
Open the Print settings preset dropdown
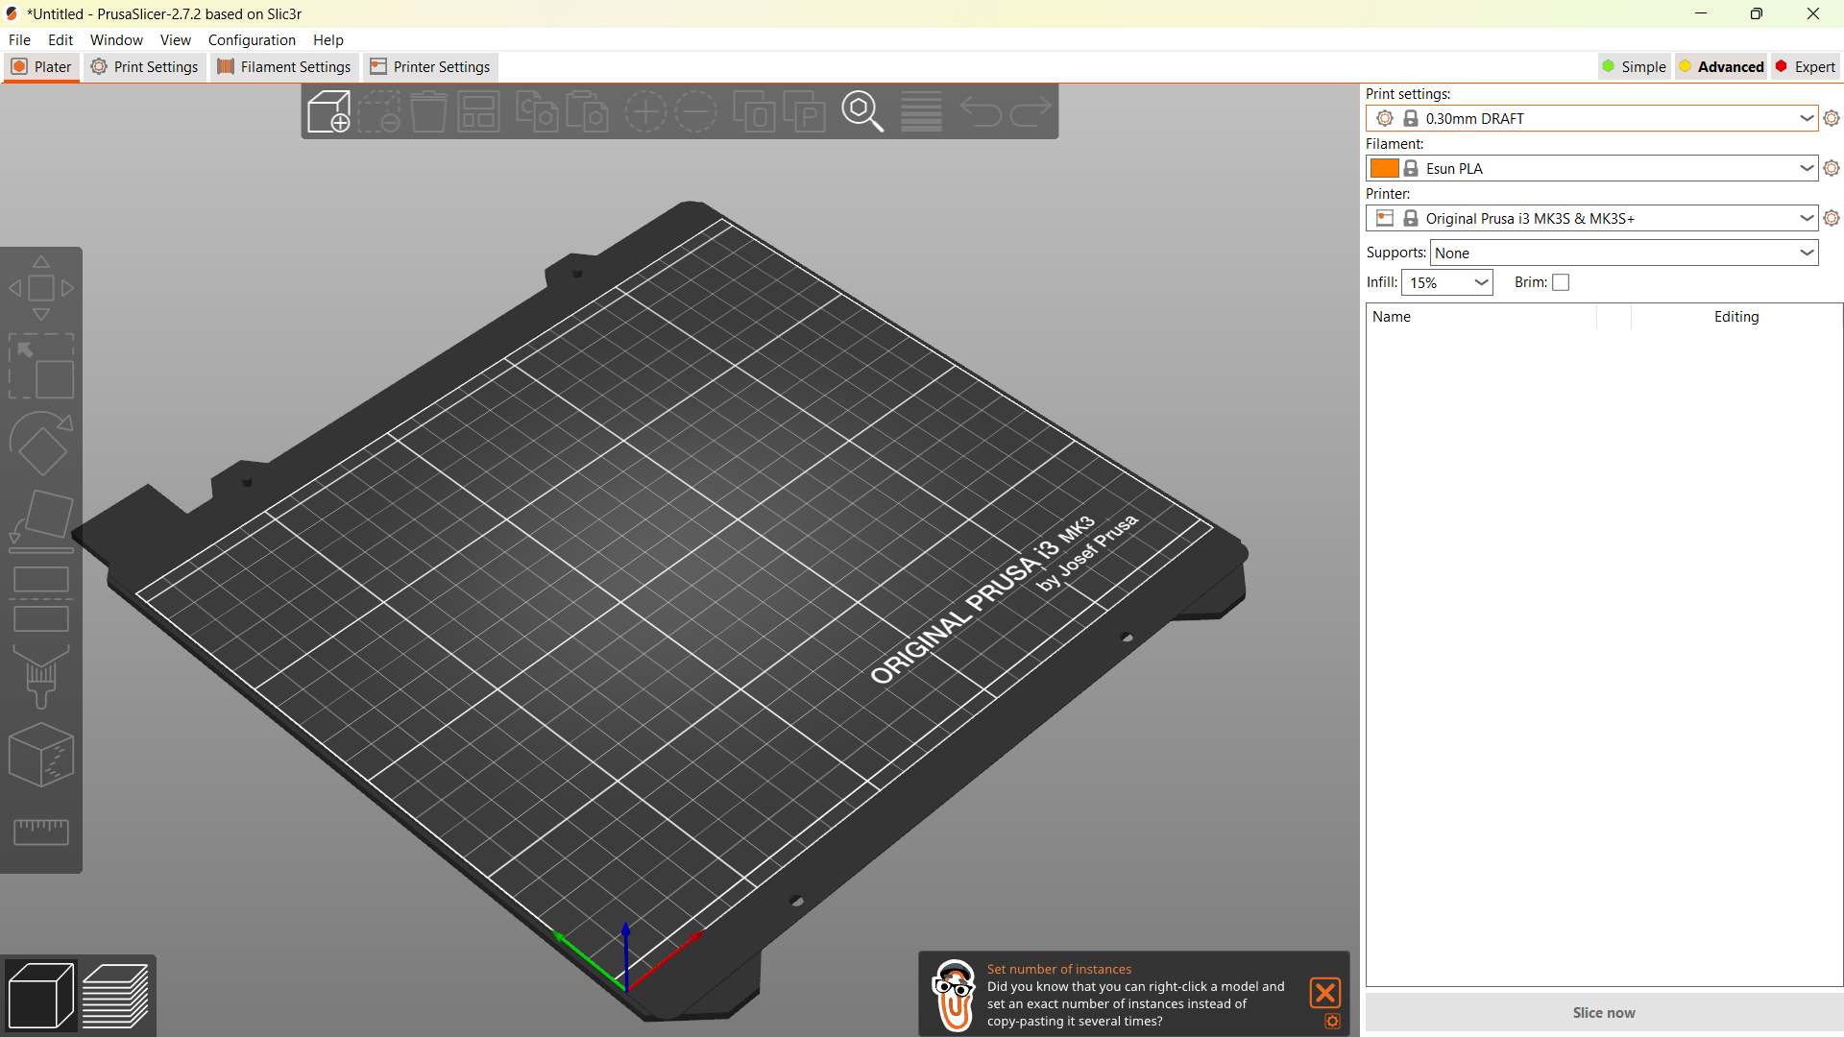click(1806, 118)
